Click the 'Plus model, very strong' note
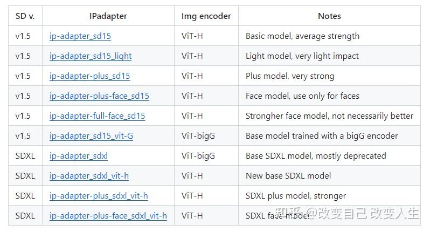The width and height of the screenshot is (430, 231). (290, 76)
